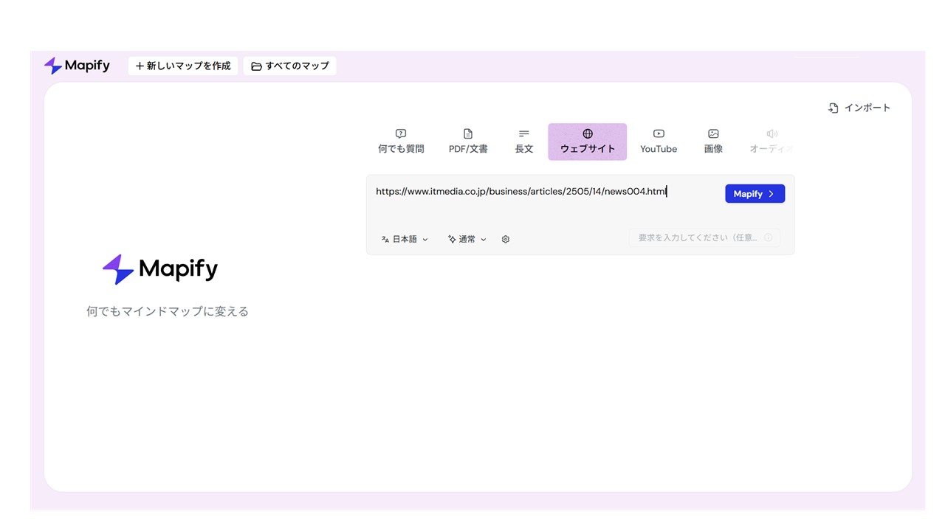
Task: Click the URL input field
Action: pyautogui.click(x=545, y=192)
